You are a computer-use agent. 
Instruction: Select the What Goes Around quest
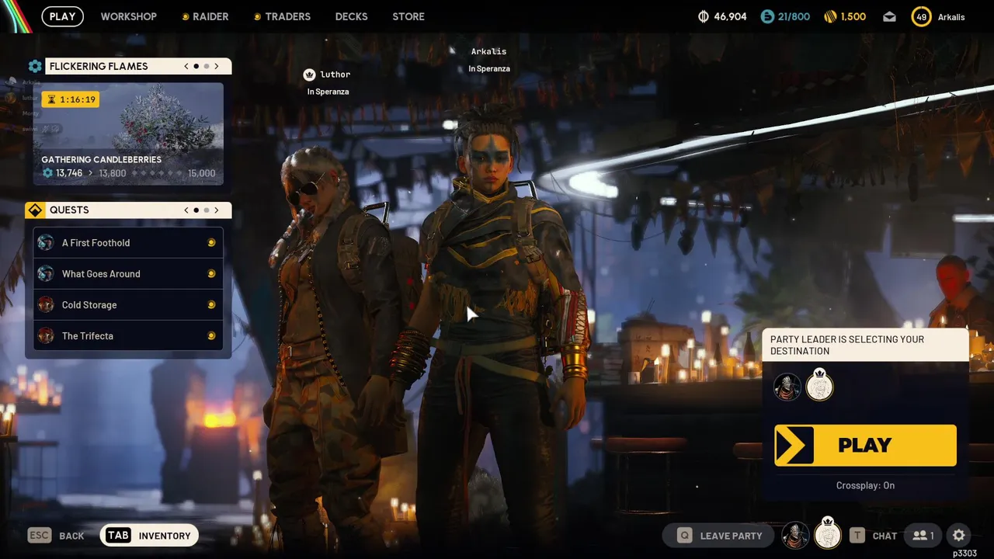click(128, 274)
